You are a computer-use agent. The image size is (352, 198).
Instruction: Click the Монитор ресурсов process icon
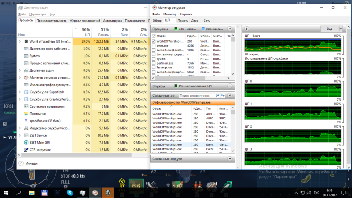pyautogui.click(x=26, y=78)
